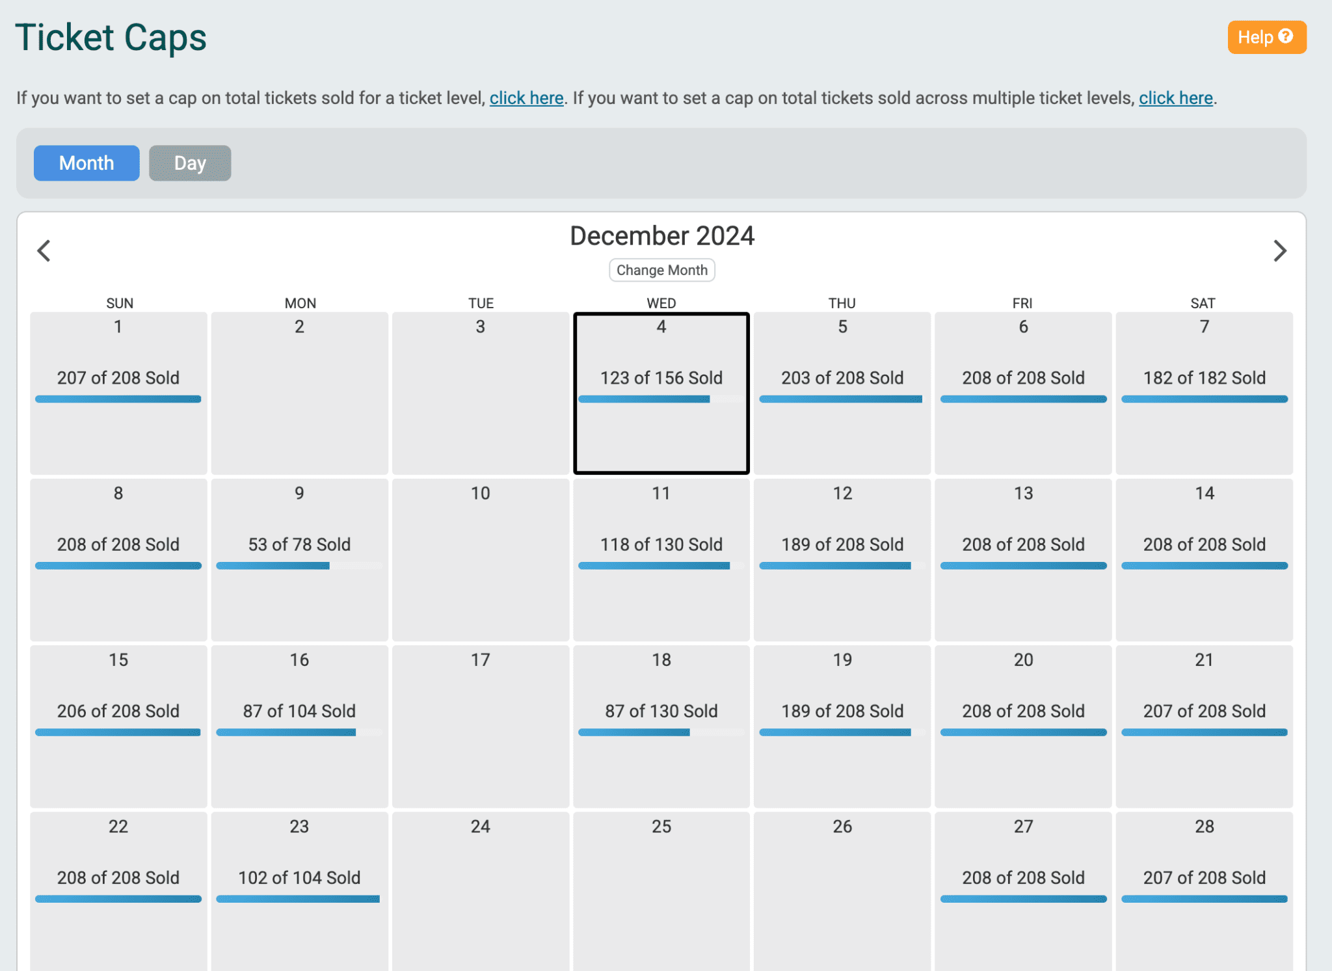Click the progress bar under December 18
The width and height of the screenshot is (1332, 971).
point(661,732)
